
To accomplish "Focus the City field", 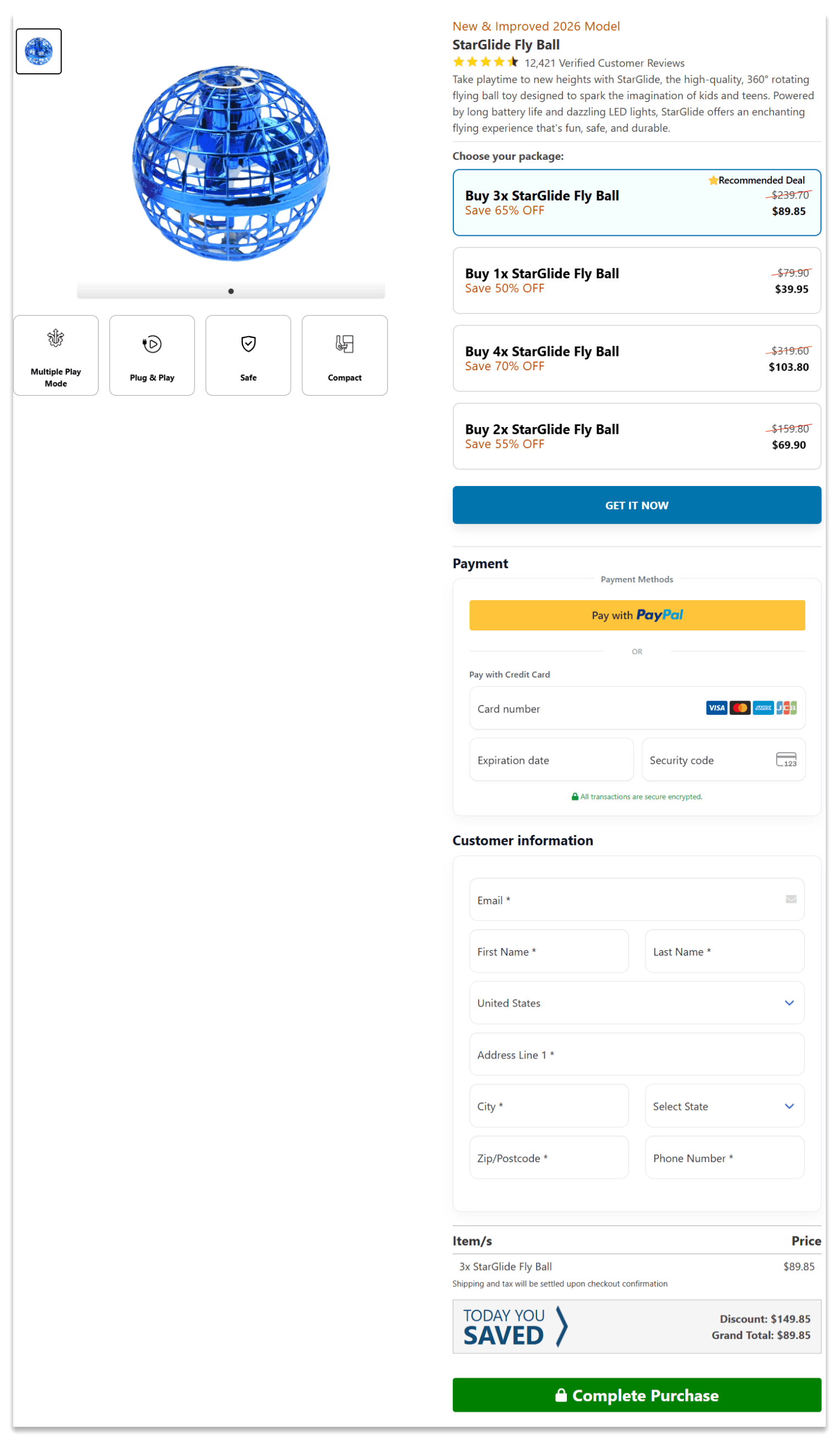I will [549, 1106].
